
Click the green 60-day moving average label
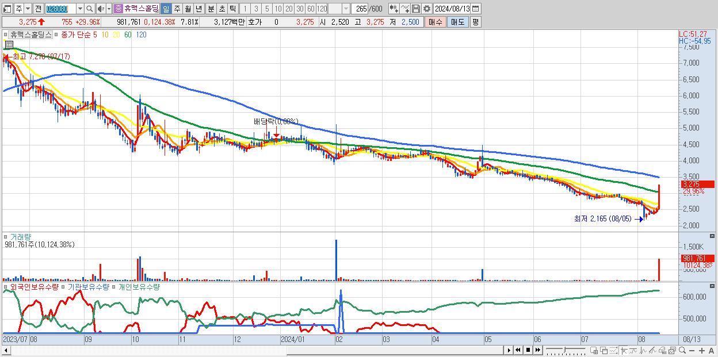coord(128,34)
